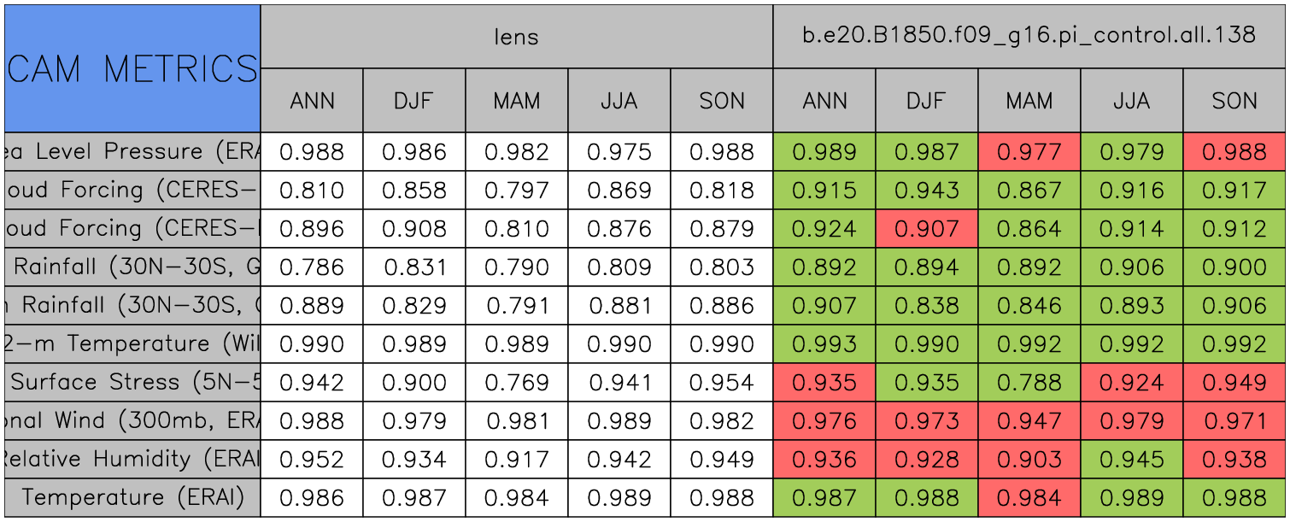Click the SON header under pi_control
This screenshot has width=1290, height=522.
[1234, 101]
